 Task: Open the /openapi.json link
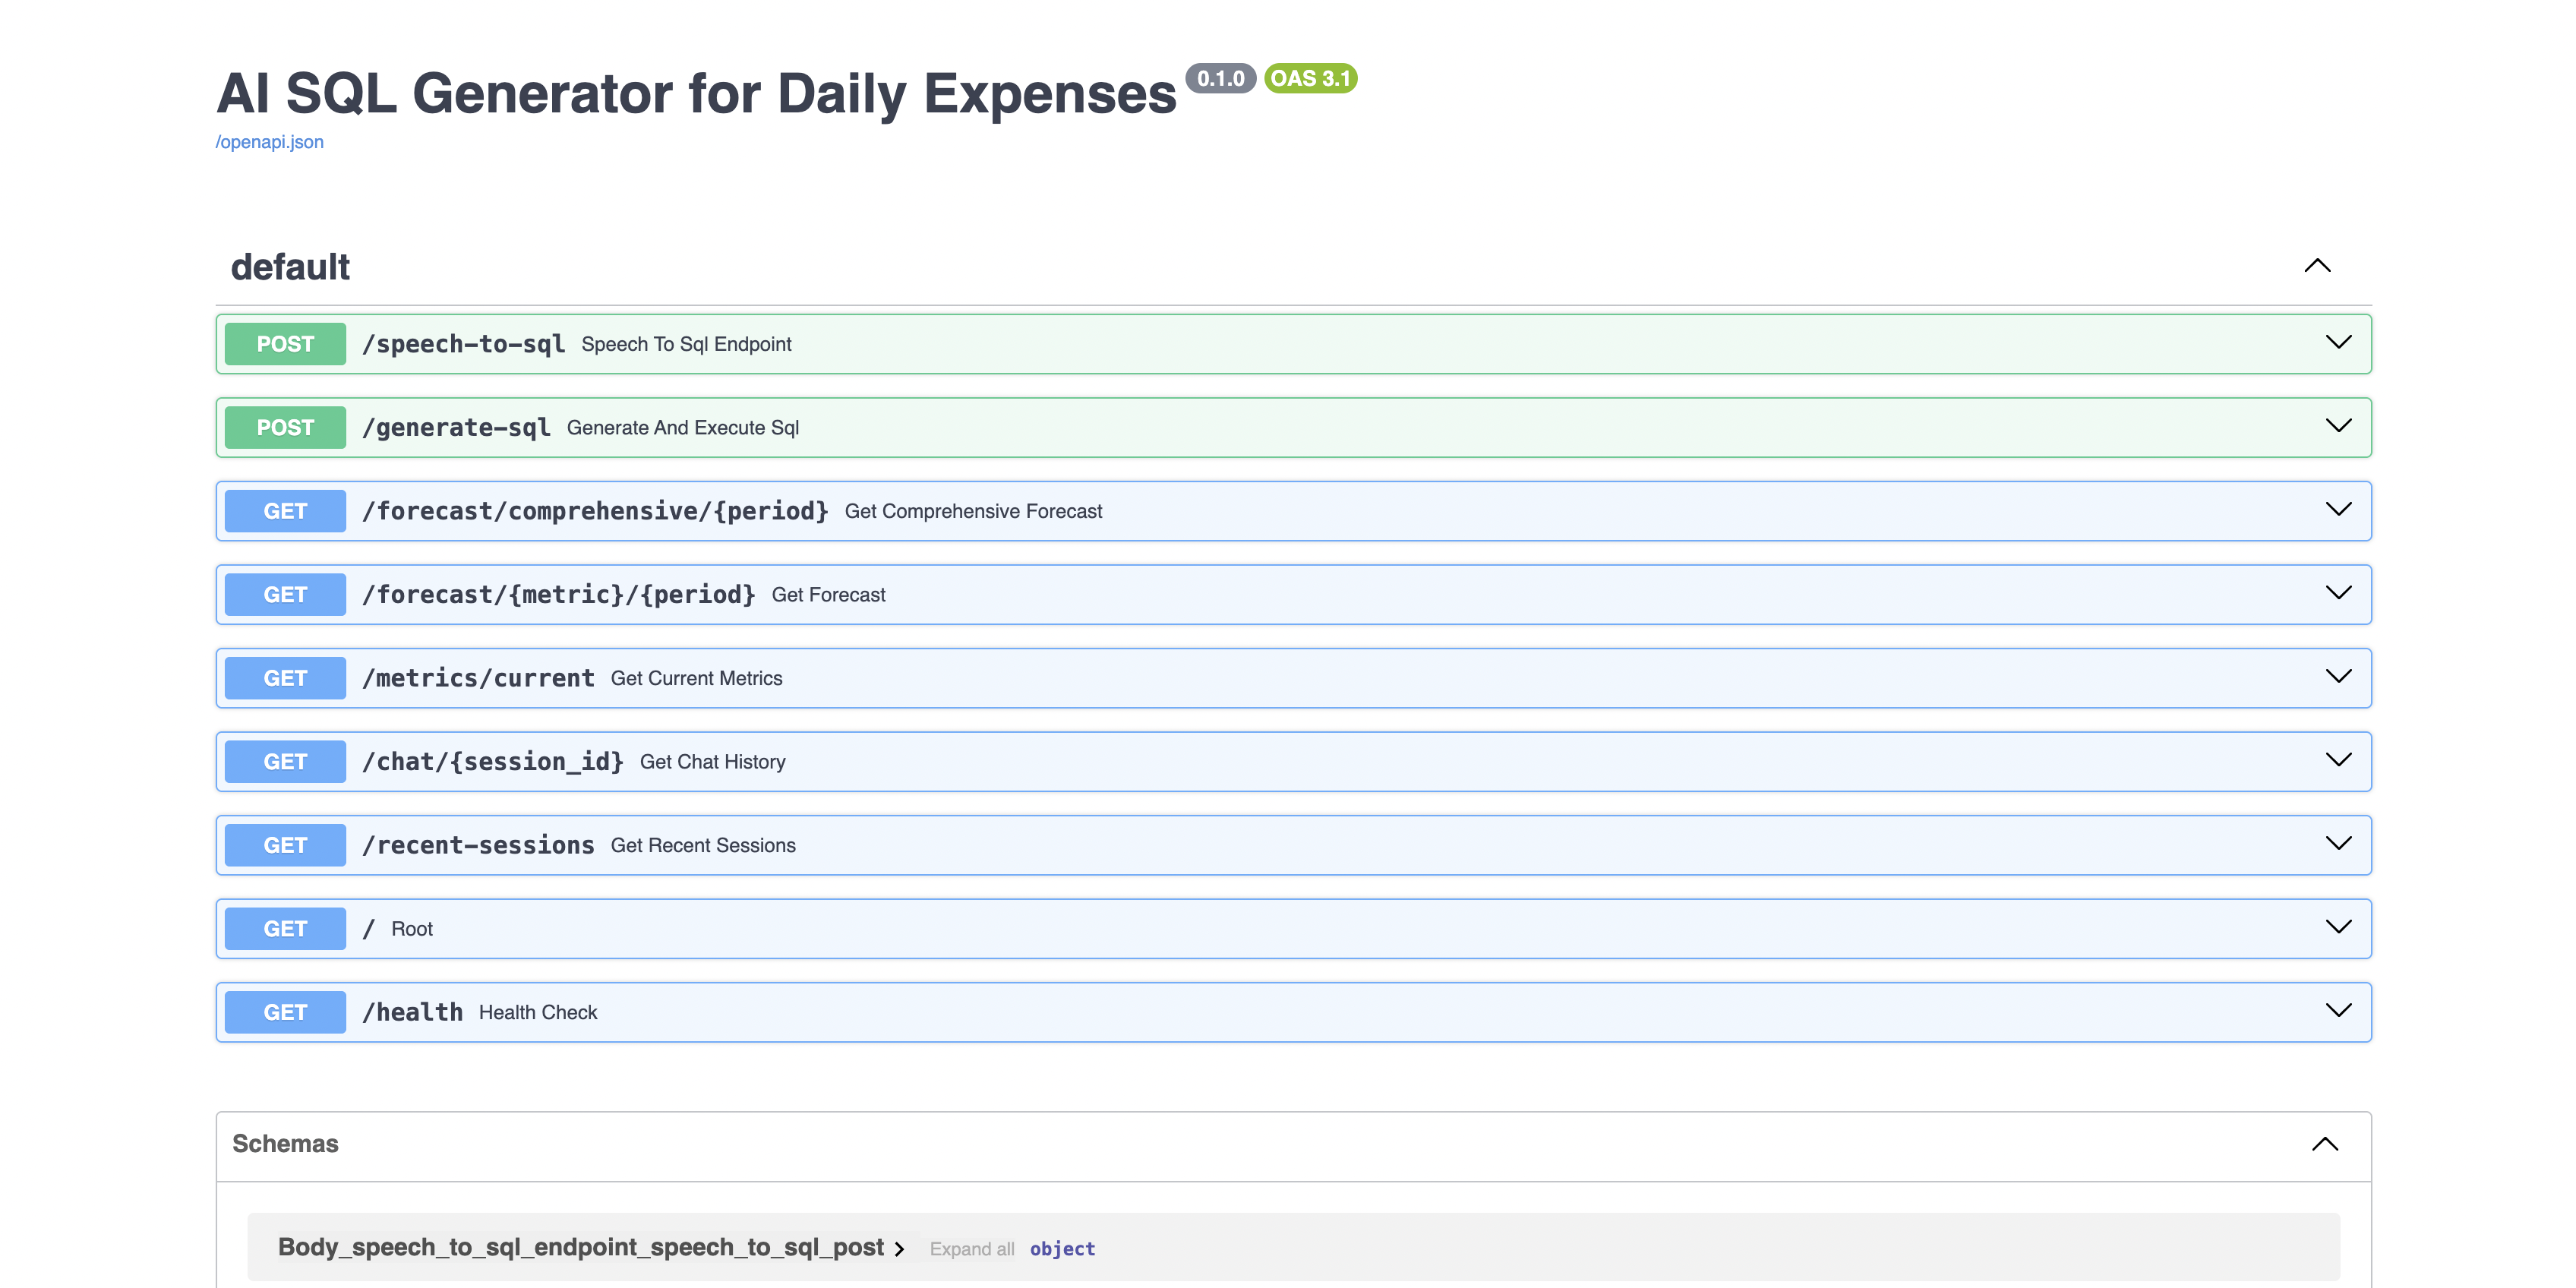(x=269, y=142)
